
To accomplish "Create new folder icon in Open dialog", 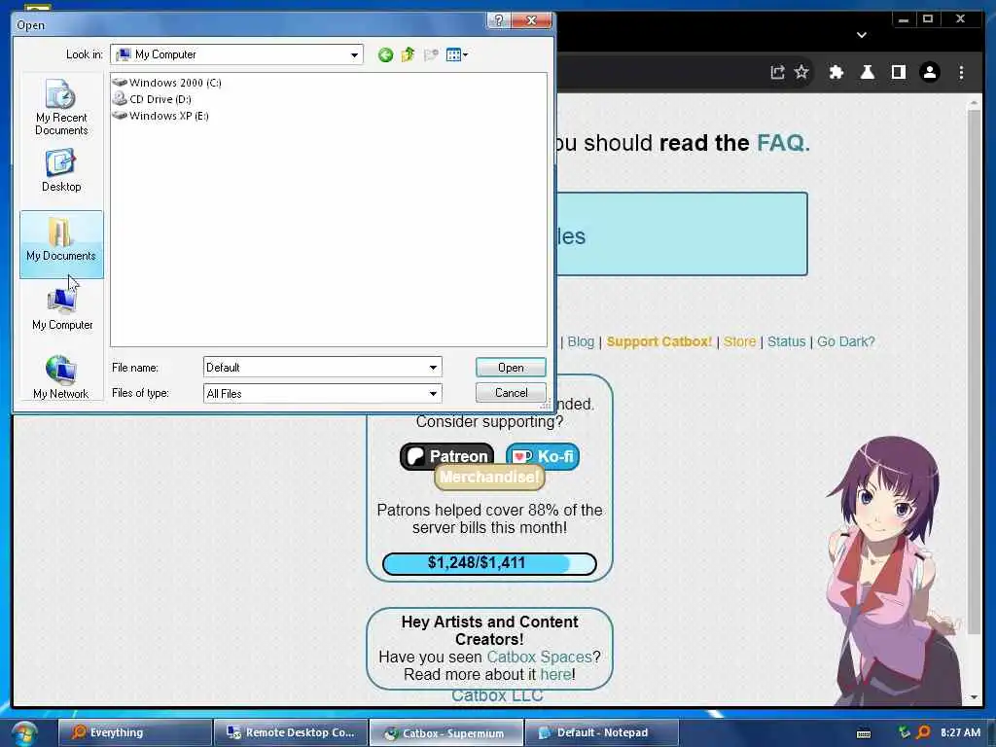I will pos(431,55).
